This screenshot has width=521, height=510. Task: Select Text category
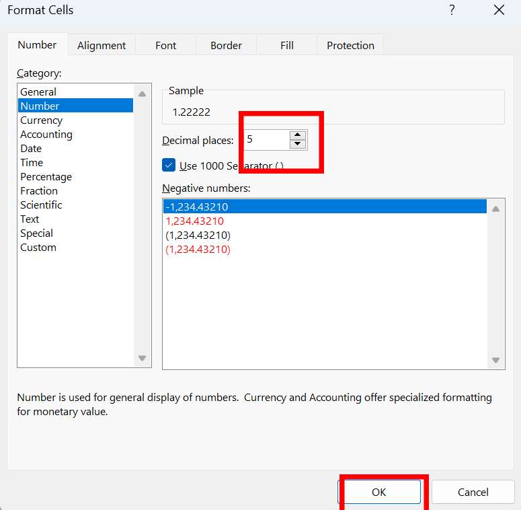tap(76, 219)
